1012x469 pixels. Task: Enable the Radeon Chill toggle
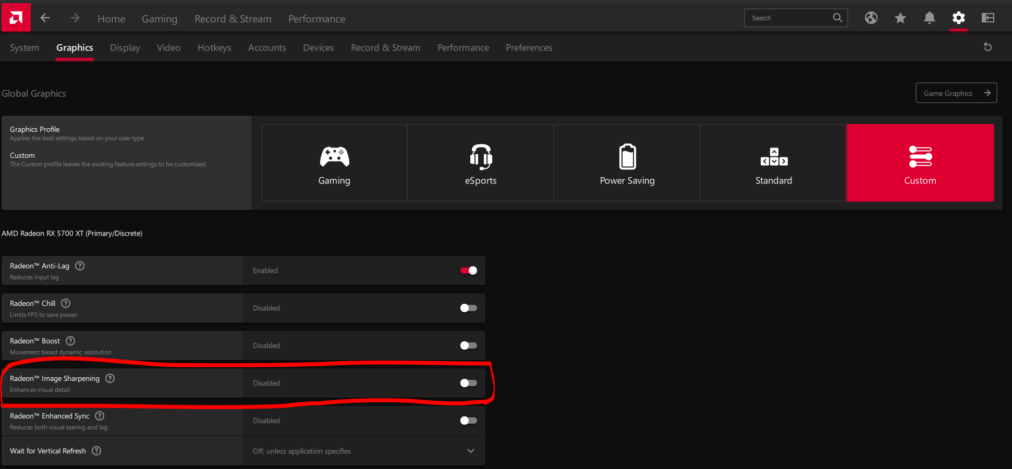click(x=469, y=308)
